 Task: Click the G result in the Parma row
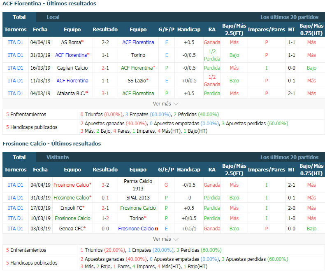(166, 185)
